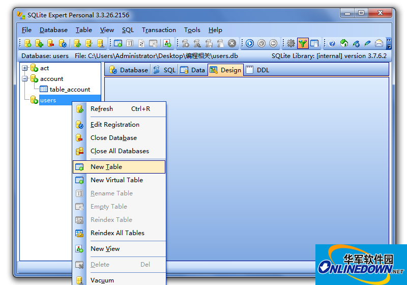This screenshot has height=285, width=407.
Task: Choose New Table in context menu
Action: tap(119, 167)
